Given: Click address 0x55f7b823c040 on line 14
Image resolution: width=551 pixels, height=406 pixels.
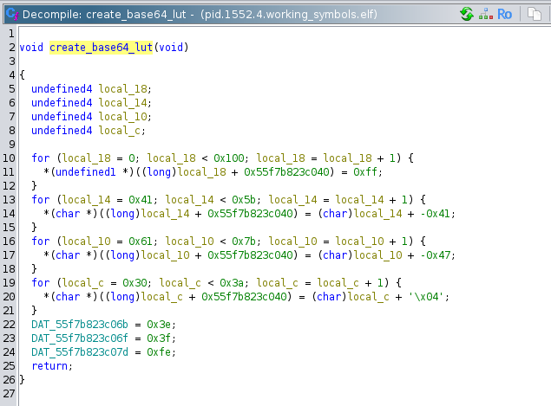Looking at the screenshot, I should 250,214.
